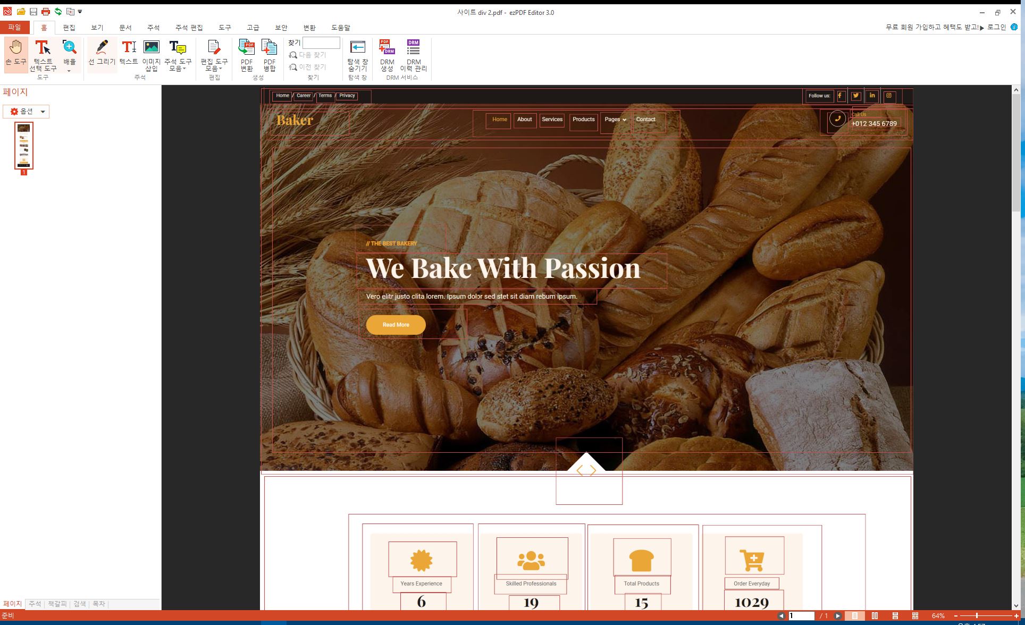The image size is (1025, 625).
Task: Switch to the Bookmarks (책갈피) bottom panel tab
Action: tap(57, 604)
